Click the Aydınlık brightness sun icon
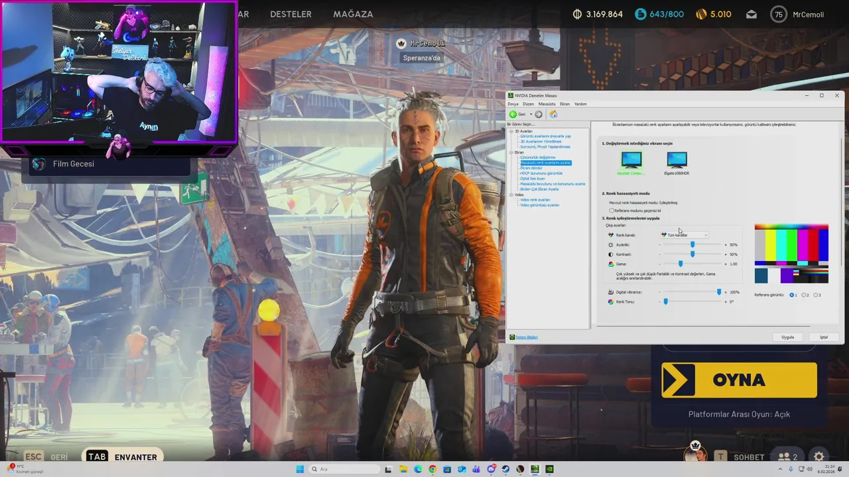The height and width of the screenshot is (477, 849). pos(610,244)
